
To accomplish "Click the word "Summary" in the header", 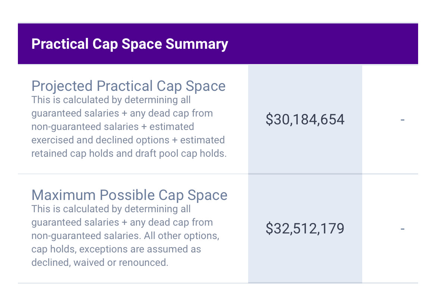I will 197,44.
